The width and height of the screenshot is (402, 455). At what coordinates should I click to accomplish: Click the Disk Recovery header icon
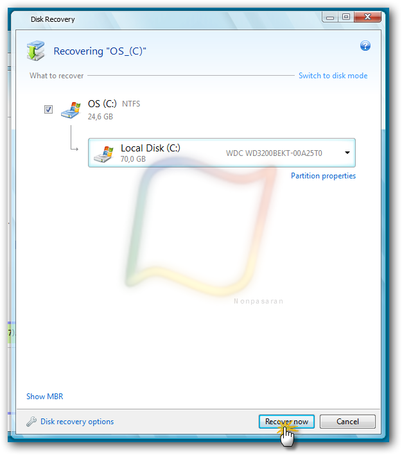36,51
